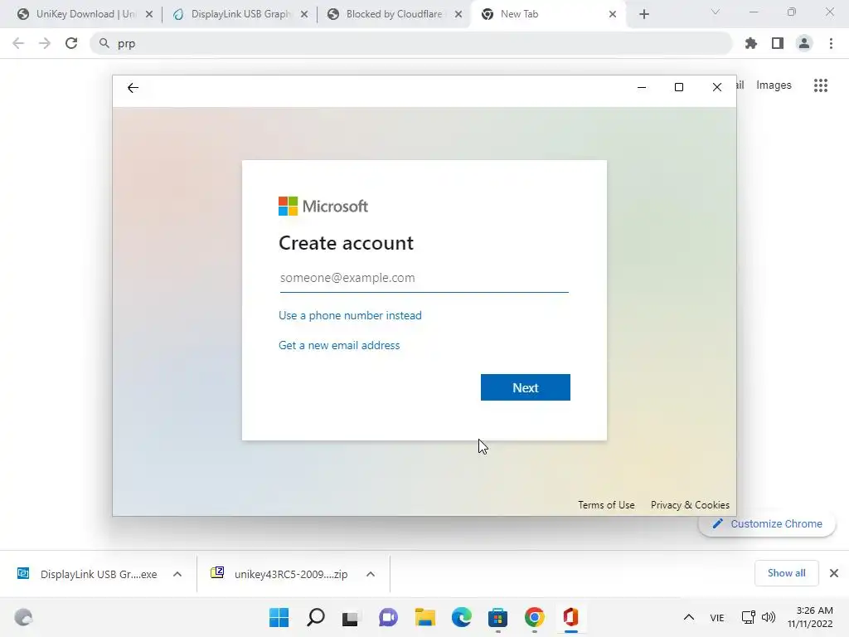The image size is (849, 637).
Task: Open the clock showing 3:26 AM
Action: coord(810,617)
